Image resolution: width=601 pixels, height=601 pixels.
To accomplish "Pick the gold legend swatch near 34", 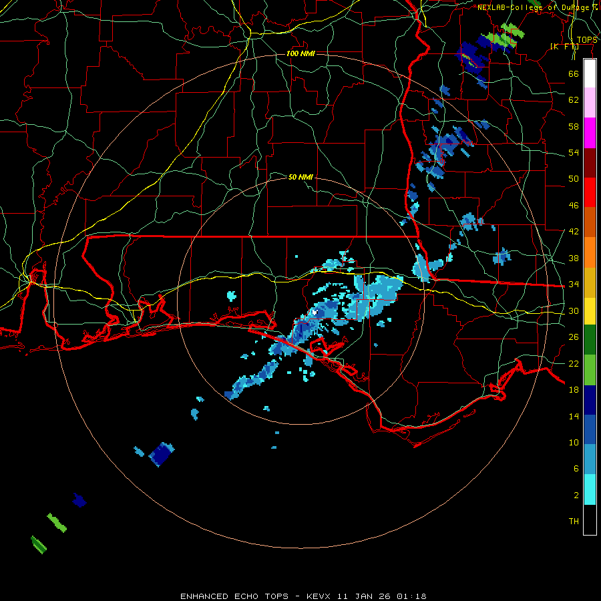I will (x=590, y=282).
